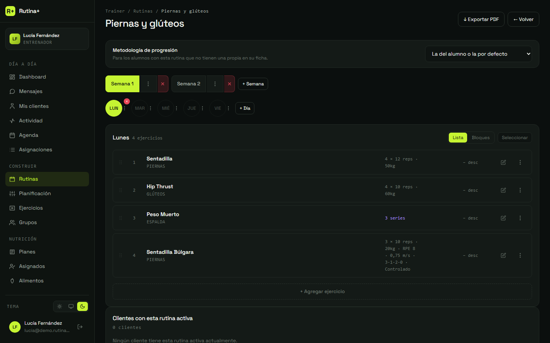Click Rutina+ logo icon

coord(10,11)
